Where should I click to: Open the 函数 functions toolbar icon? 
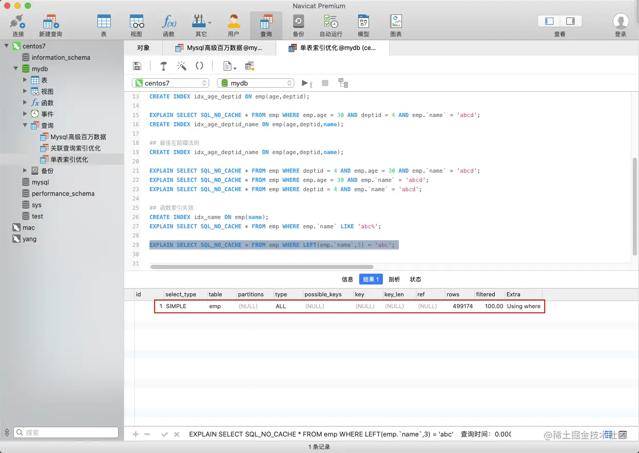click(169, 25)
